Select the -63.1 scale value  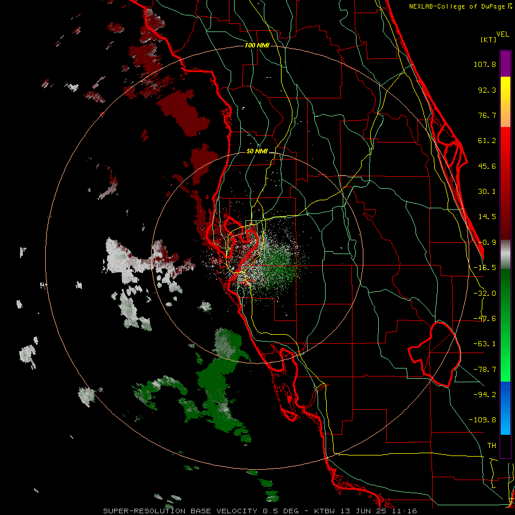(x=485, y=344)
